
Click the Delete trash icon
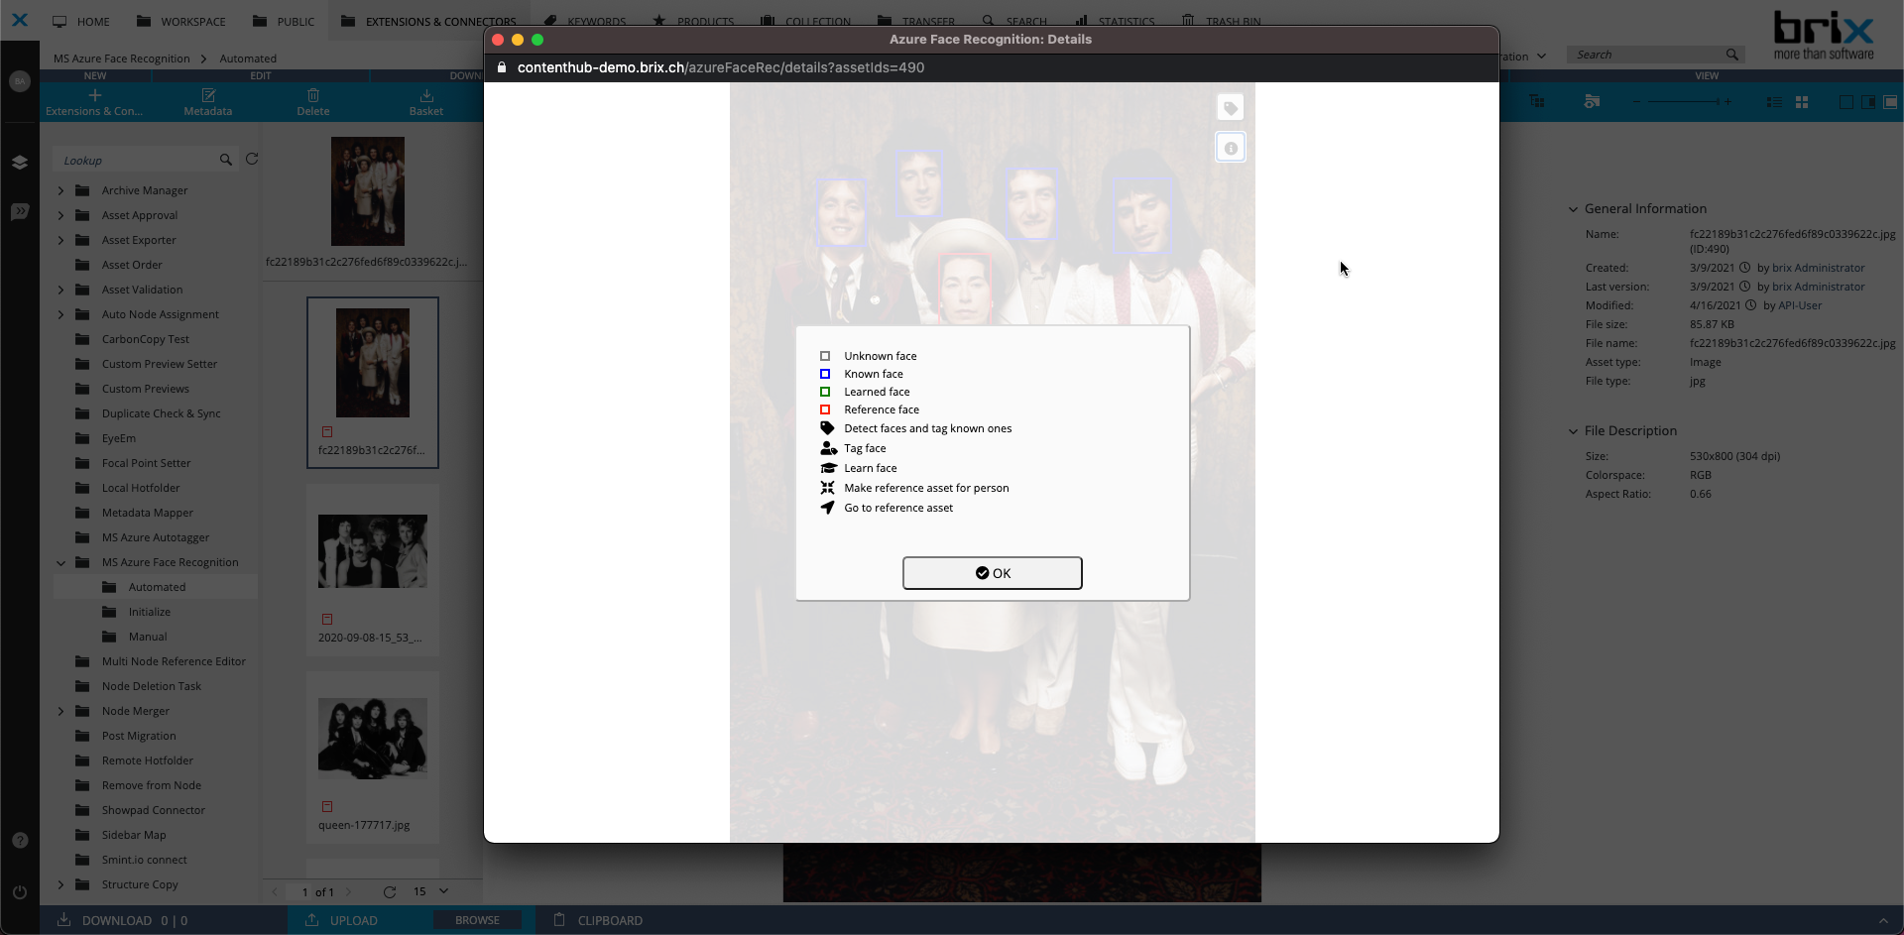point(313,95)
